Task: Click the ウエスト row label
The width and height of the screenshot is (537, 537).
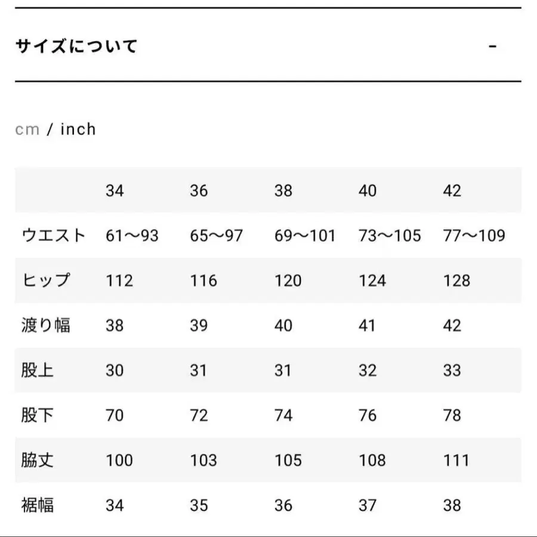Action: 54,236
